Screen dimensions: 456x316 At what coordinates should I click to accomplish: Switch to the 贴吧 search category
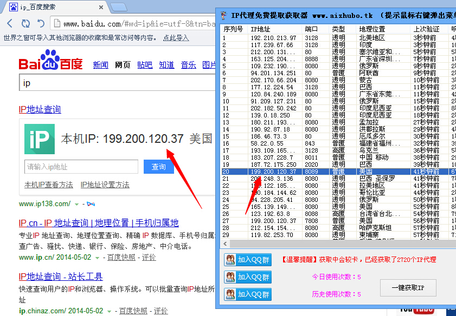tap(145, 65)
